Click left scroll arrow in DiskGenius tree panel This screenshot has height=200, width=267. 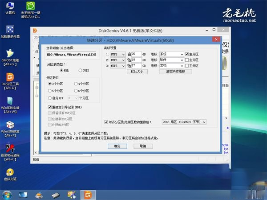(x=36, y=152)
